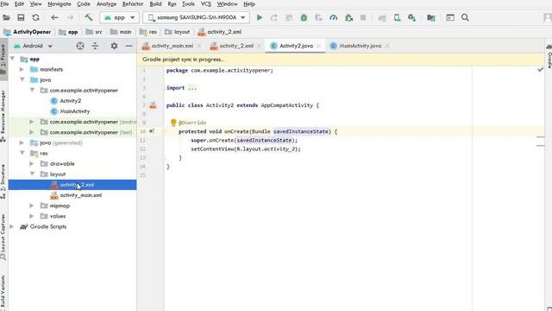This screenshot has width=552, height=311.
Task: Select Activity2 class in project tree
Action: point(71,101)
